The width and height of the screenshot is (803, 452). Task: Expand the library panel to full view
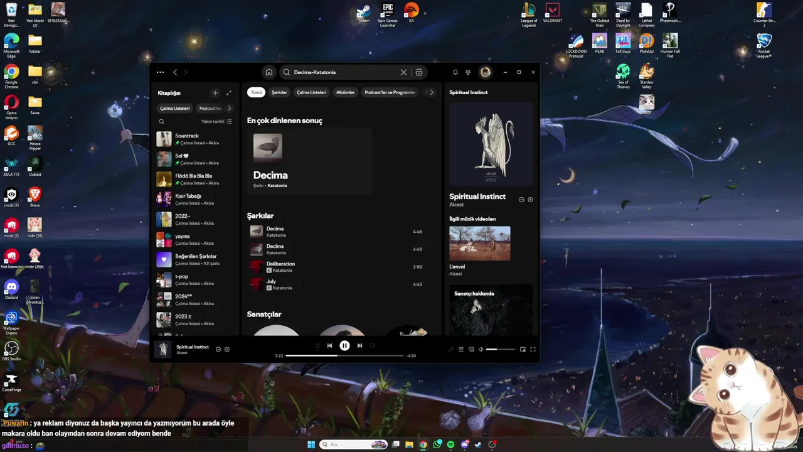(x=229, y=93)
